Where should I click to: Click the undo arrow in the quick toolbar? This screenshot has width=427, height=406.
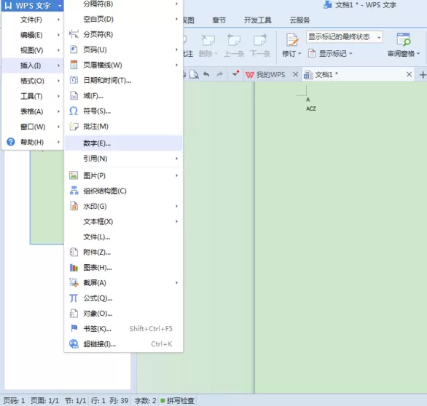coord(206,74)
